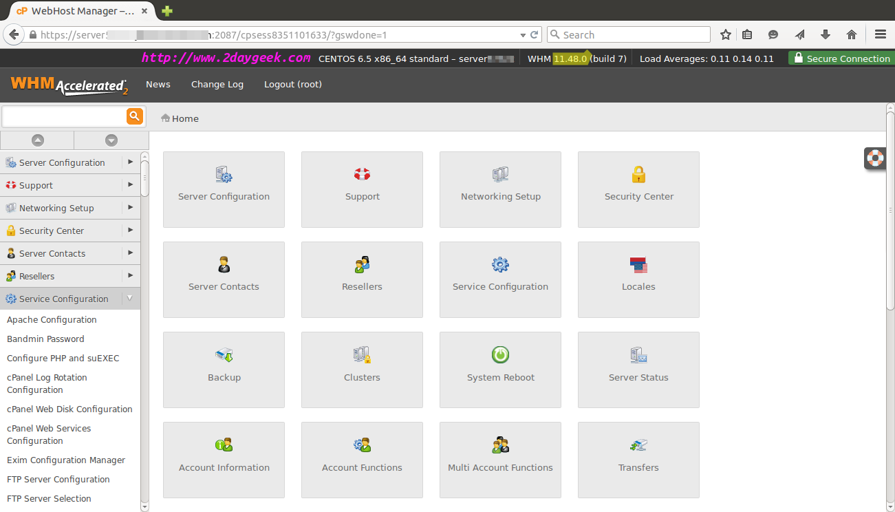The image size is (895, 512).
Task: Click the System Reboot power icon
Action: point(500,355)
